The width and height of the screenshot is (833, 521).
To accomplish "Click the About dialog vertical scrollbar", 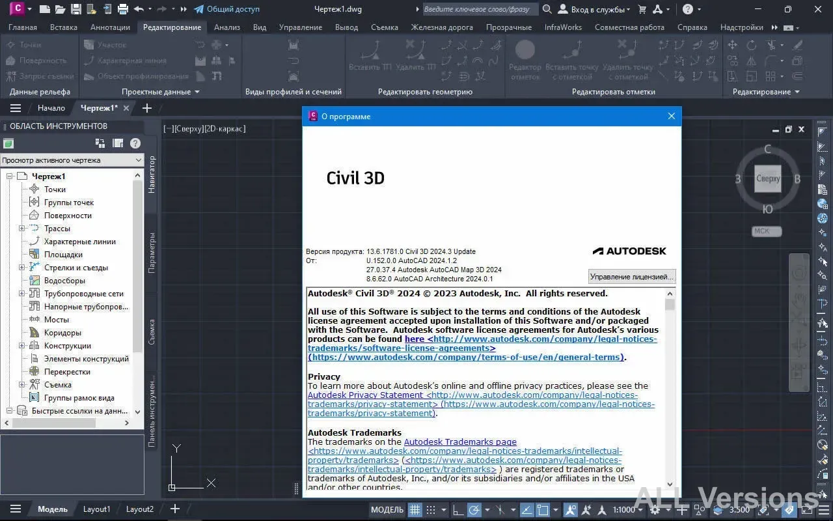I will pyautogui.click(x=670, y=389).
